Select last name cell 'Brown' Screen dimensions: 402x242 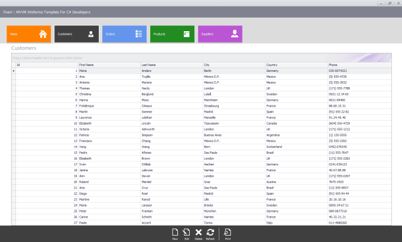(172, 158)
